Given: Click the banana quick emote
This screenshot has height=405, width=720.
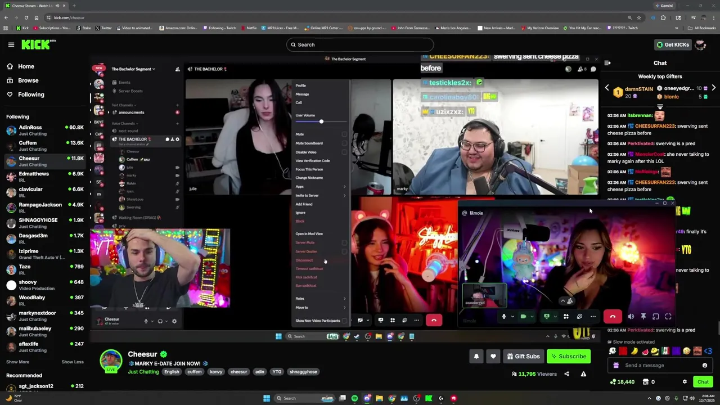Looking at the screenshot, I should 634,352.
